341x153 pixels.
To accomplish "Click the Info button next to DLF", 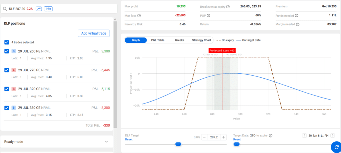I will pyautogui.click(x=49, y=9).
